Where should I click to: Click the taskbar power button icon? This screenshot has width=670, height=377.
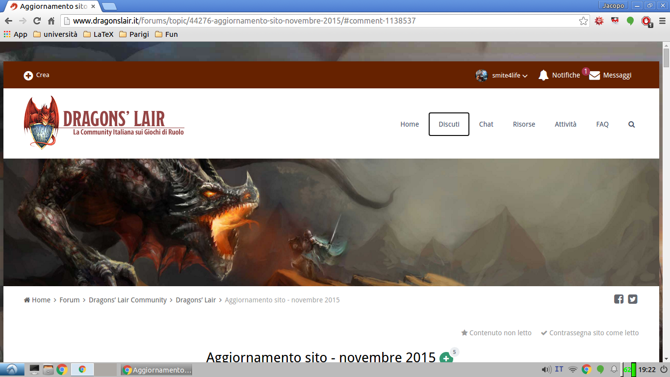click(x=664, y=369)
